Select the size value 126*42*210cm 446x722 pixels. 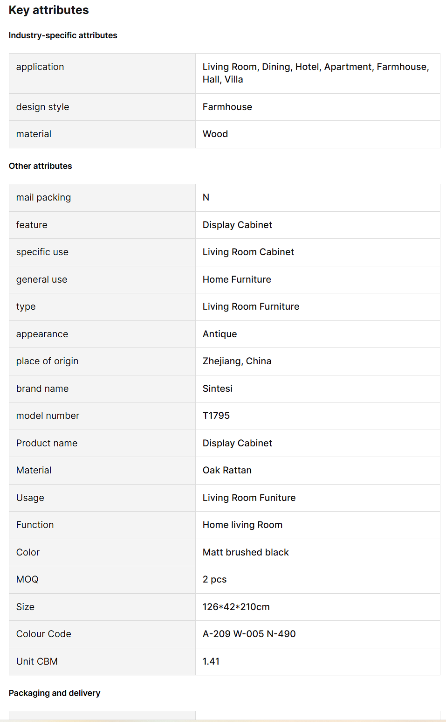(236, 607)
